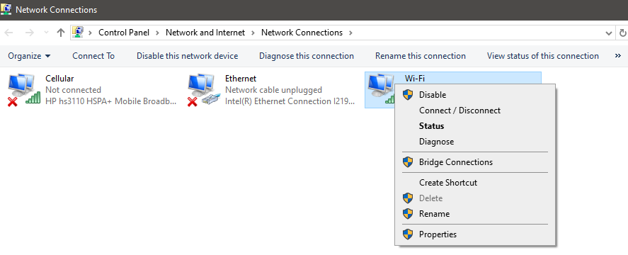Click Network and Internet breadcrumb

(205, 33)
